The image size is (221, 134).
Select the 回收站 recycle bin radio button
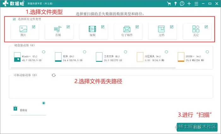point(44,103)
